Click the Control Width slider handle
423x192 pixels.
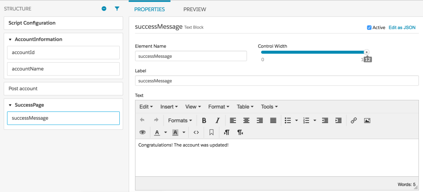click(366, 52)
